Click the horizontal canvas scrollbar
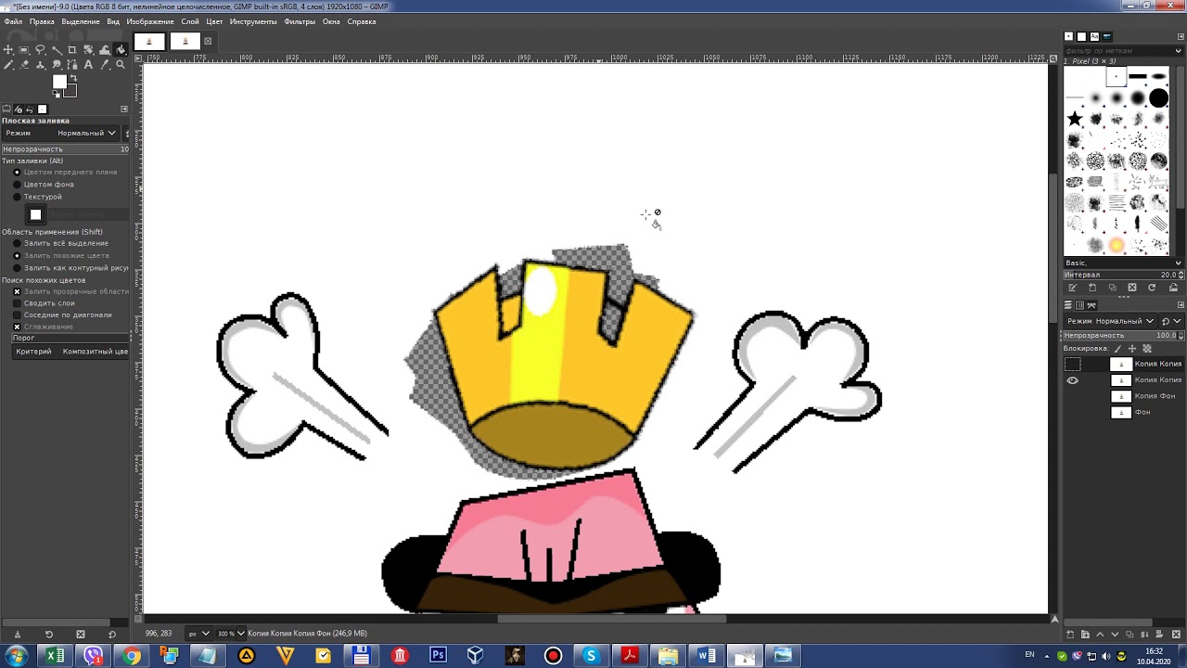This screenshot has height=668, width=1187. point(612,619)
